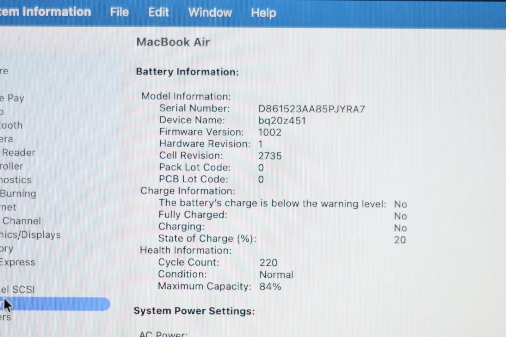This screenshot has width=506, height=337.
Task: Select Disc Burning in the sidebar
Action: 18,193
